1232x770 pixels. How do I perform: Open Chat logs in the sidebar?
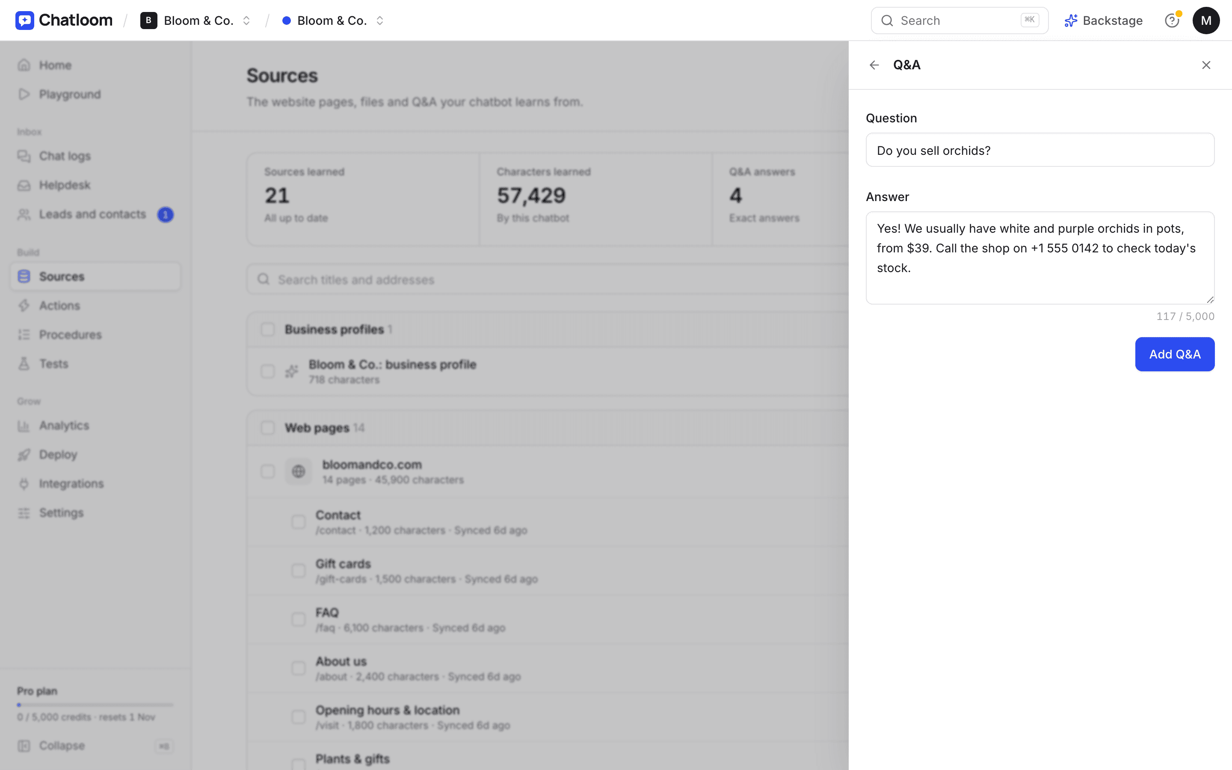[96, 156]
